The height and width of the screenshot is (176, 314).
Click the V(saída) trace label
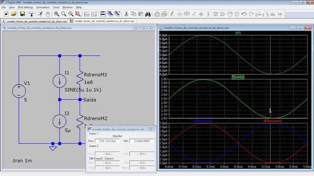[x=238, y=77]
